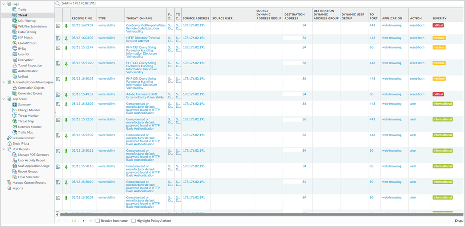Collapse the Logs tree section
The width and height of the screenshot is (465, 227).
coord(4,4)
